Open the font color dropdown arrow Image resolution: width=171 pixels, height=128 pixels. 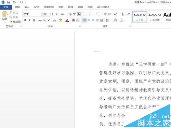point(70,20)
